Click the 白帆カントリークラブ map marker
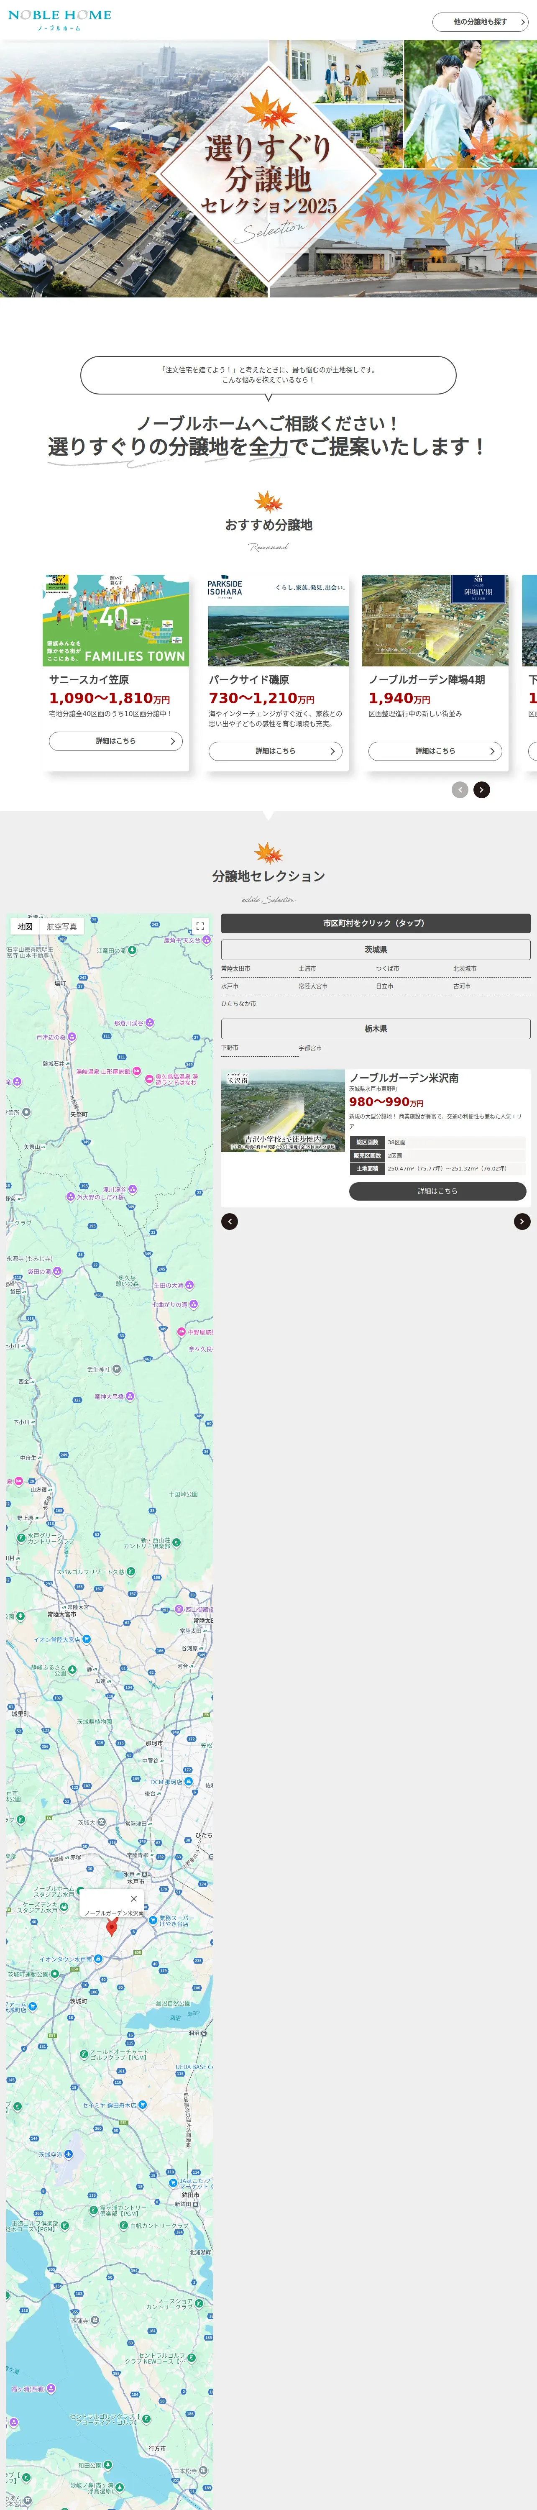 [x=124, y=2226]
